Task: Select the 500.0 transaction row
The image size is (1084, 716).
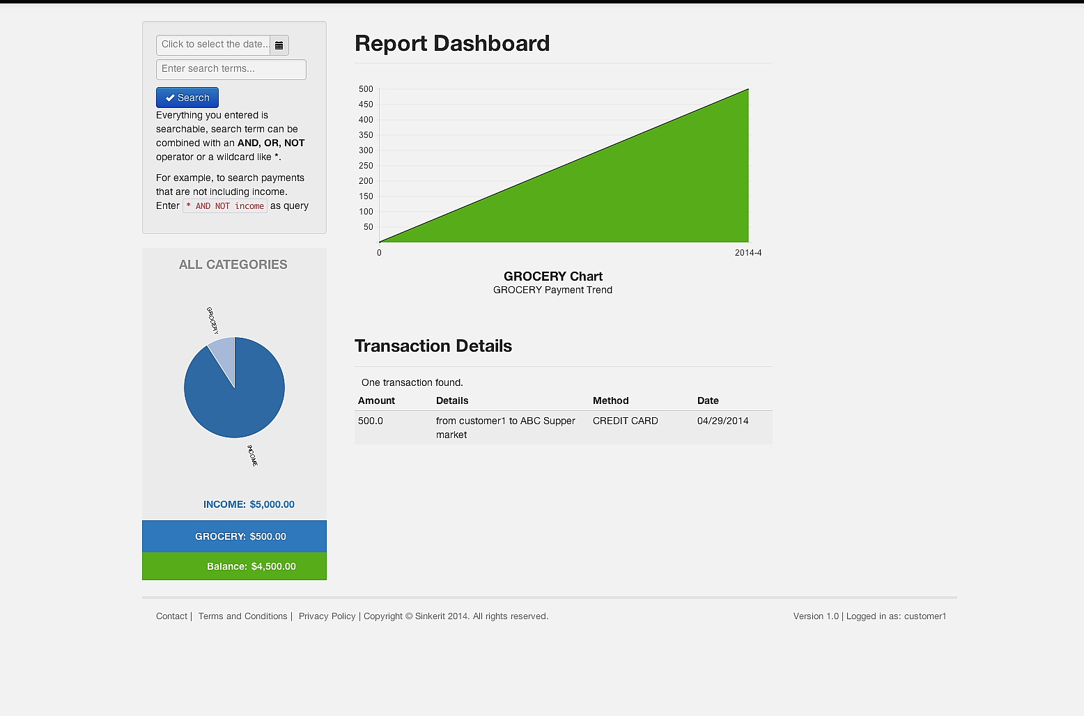Action: [563, 427]
